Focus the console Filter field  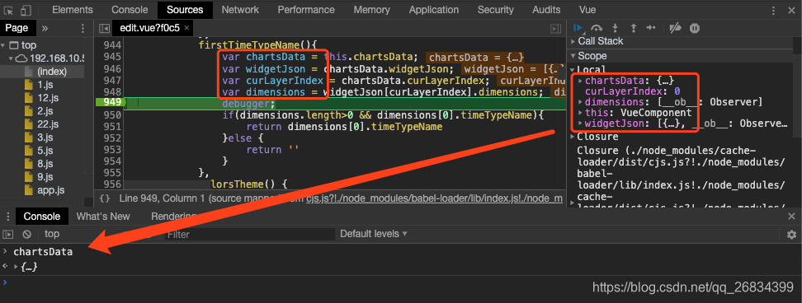pyautogui.click(x=250, y=234)
